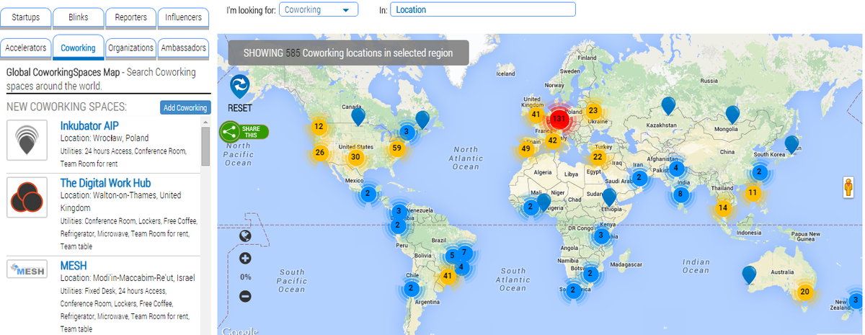
Task: Click the Add Coworking button
Action: point(185,108)
